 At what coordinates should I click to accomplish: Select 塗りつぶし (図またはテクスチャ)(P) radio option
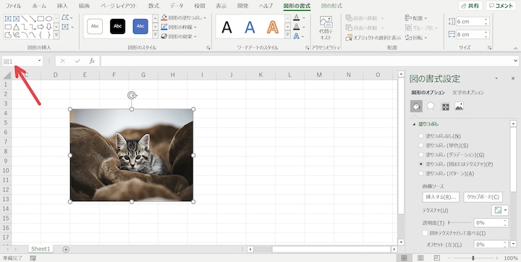click(x=421, y=164)
